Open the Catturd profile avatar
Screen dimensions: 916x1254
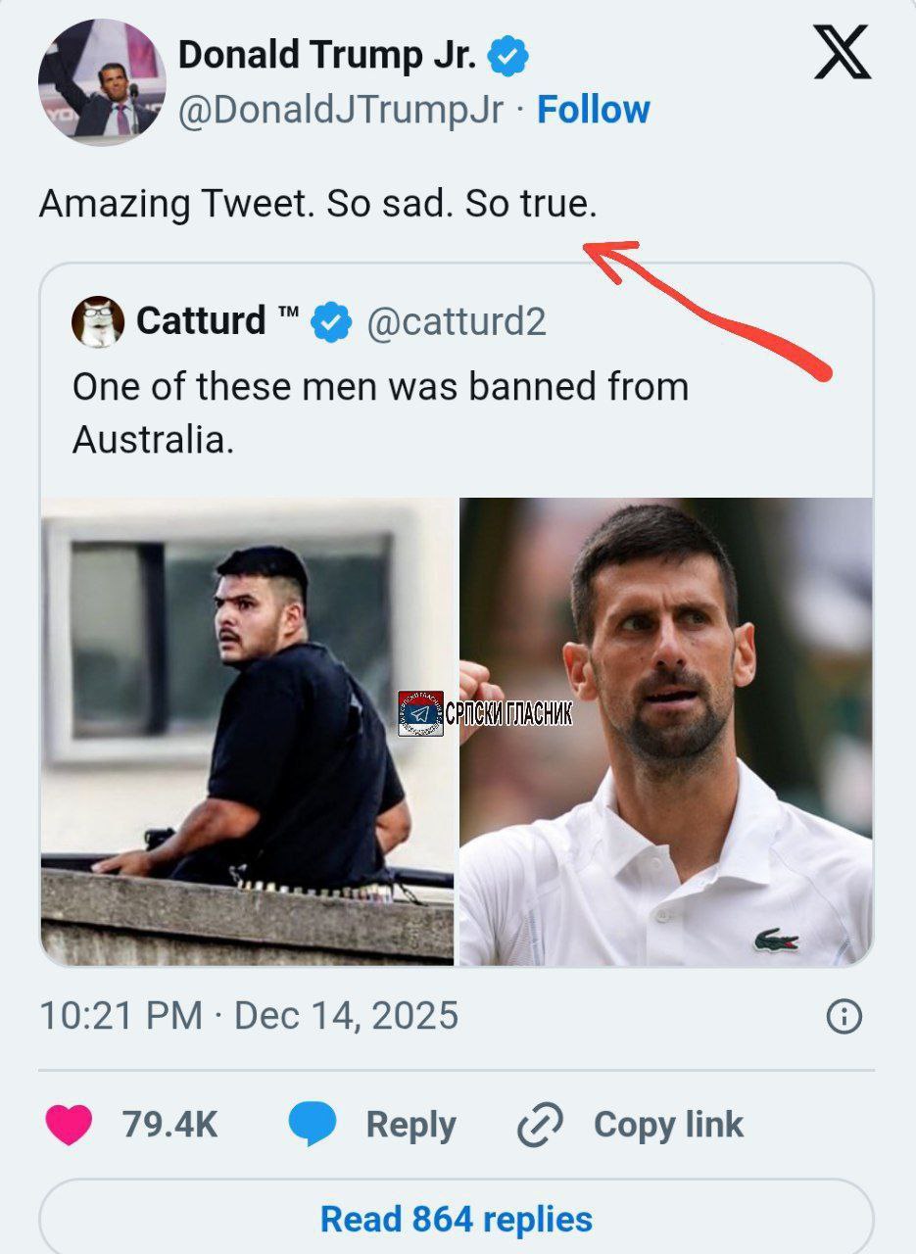pyautogui.click(x=98, y=321)
